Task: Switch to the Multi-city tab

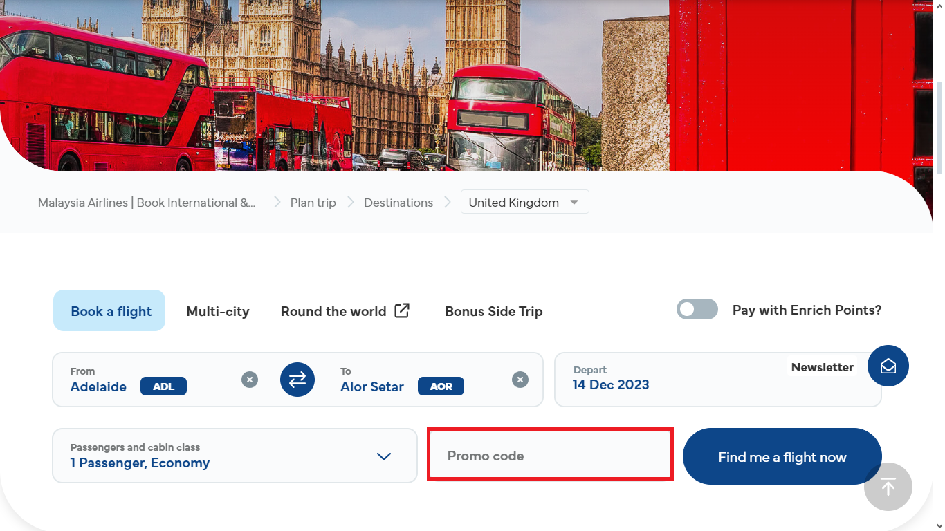Action: [x=218, y=311]
